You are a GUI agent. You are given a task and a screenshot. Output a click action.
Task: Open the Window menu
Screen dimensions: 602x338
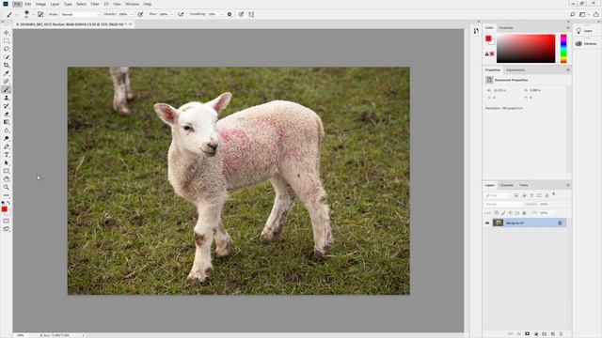(132, 4)
